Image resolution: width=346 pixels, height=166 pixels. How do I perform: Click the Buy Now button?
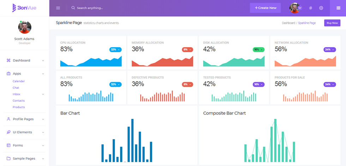tap(332, 23)
